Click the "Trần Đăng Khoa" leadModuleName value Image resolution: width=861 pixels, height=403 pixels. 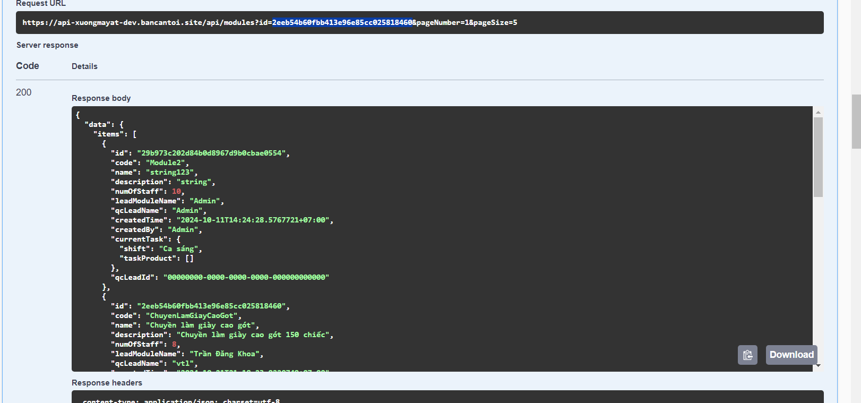pyautogui.click(x=226, y=354)
